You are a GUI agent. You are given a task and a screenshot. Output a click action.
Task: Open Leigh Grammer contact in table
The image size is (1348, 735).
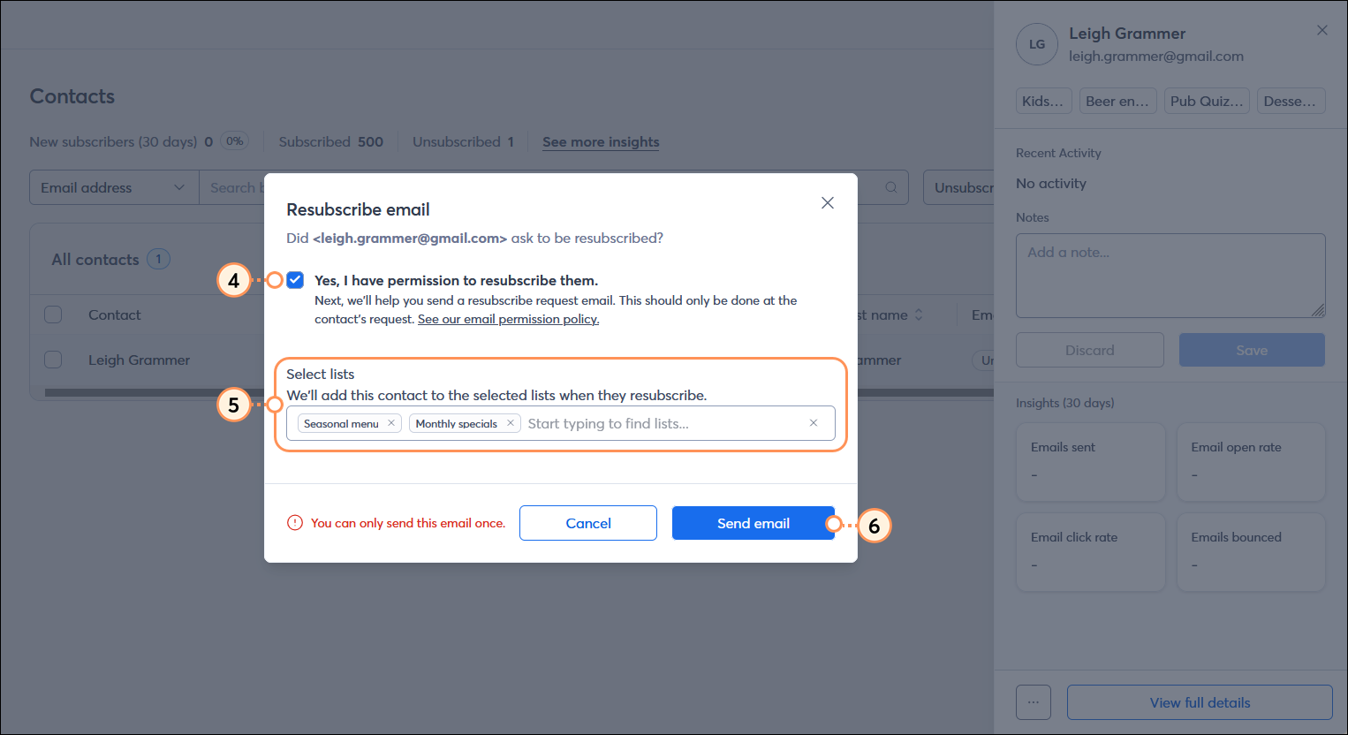(x=140, y=360)
